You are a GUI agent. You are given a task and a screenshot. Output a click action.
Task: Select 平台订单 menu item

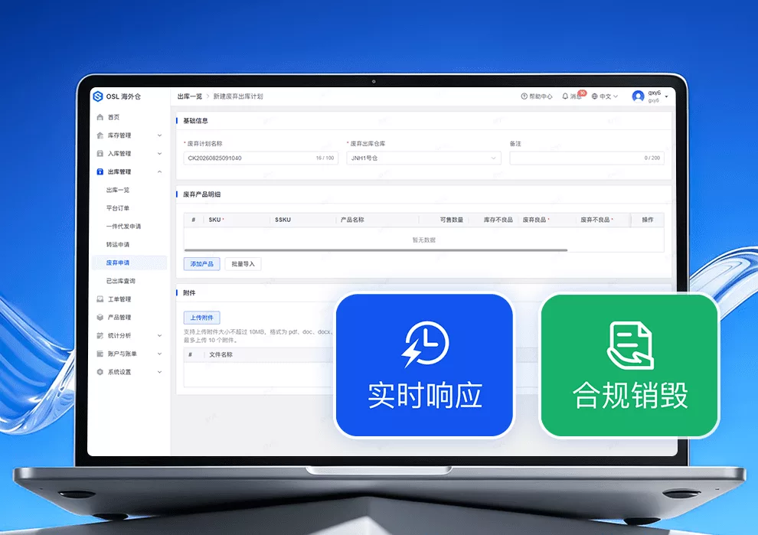point(117,208)
